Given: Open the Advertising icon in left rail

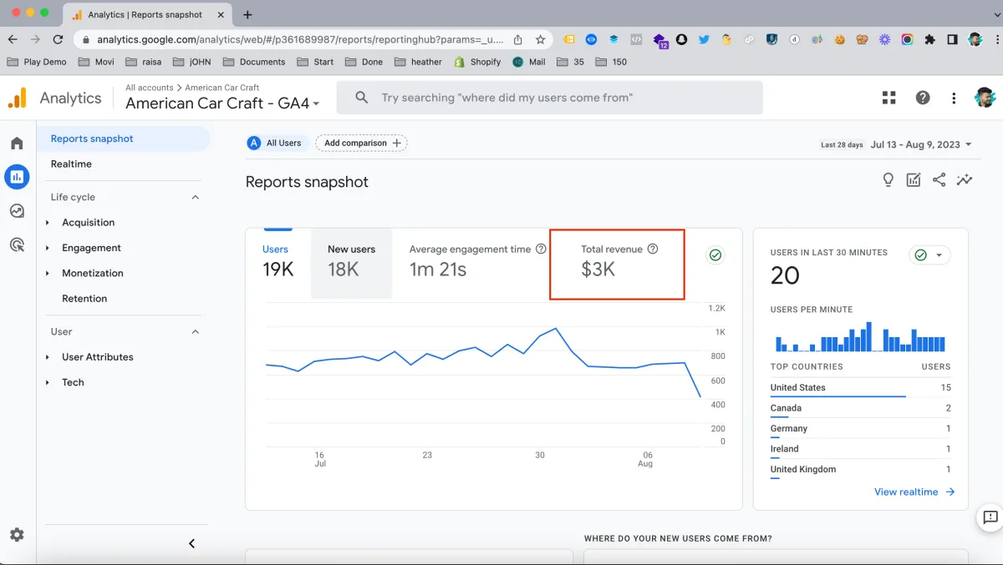Looking at the screenshot, I should point(17,245).
